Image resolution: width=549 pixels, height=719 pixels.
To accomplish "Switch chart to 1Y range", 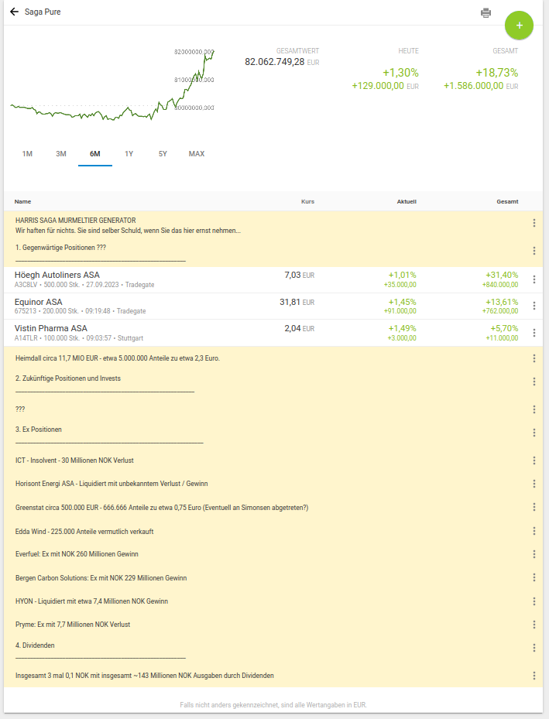I will [x=129, y=154].
